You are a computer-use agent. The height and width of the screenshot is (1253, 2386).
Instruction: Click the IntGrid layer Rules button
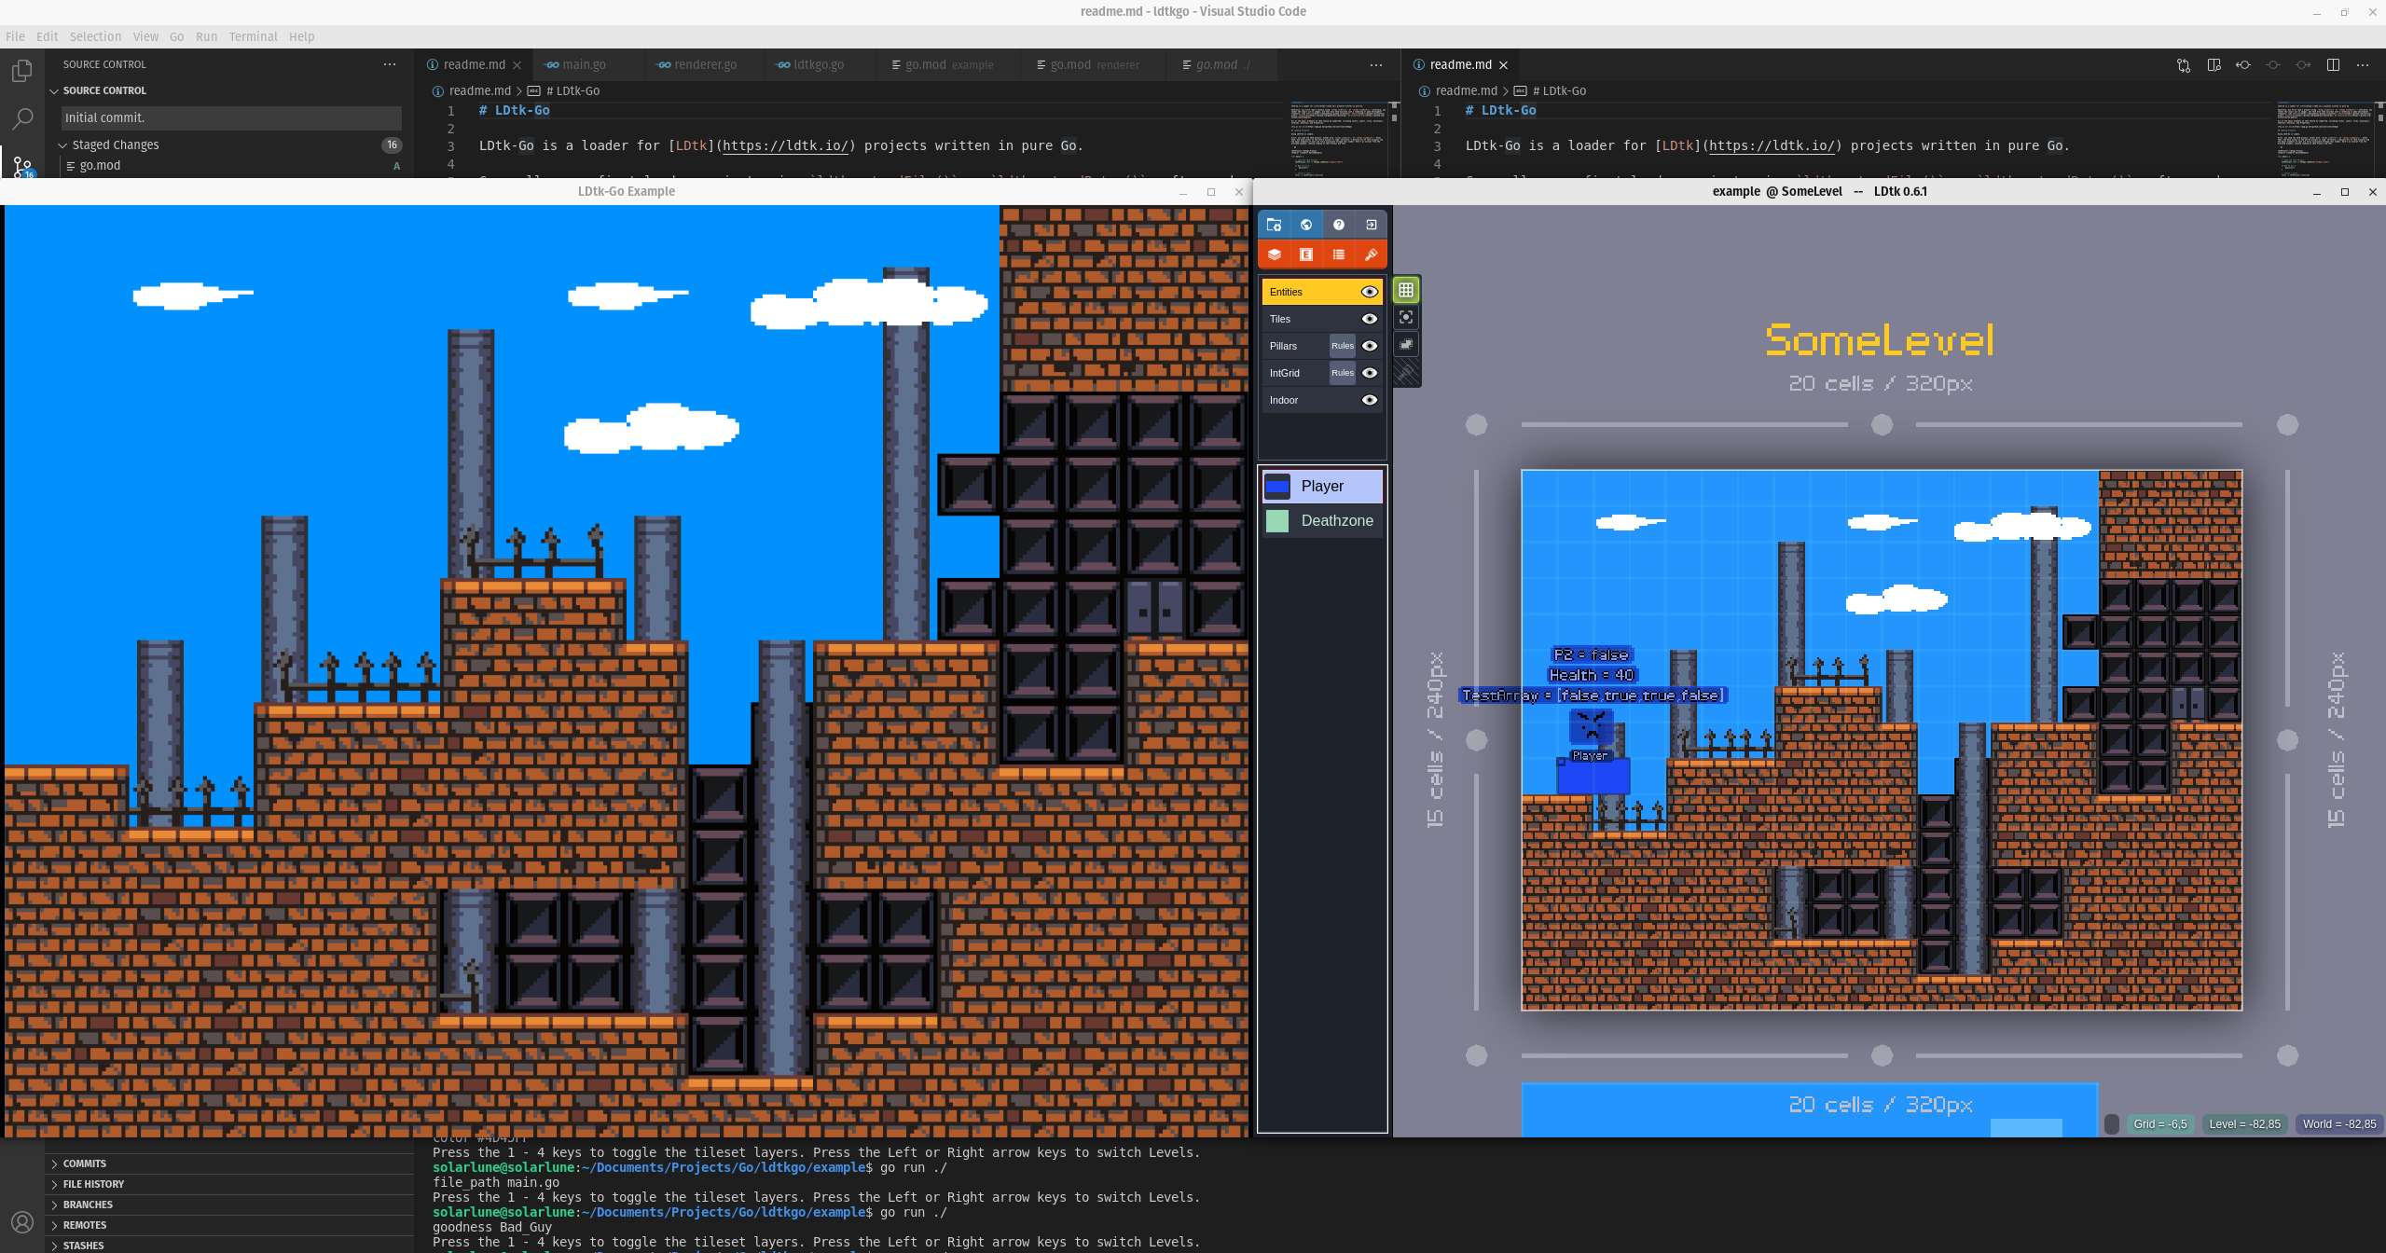[x=1342, y=373]
